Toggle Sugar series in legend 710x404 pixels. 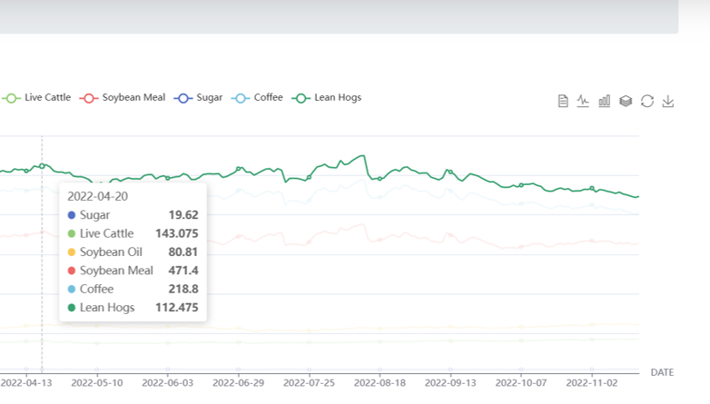pyautogui.click(x=198, y=97)
